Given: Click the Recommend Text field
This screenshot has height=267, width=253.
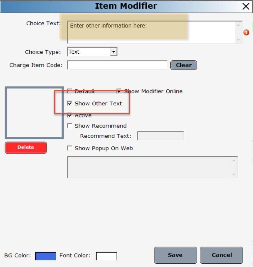Looking at the screenshot, I should pos(161,136).
